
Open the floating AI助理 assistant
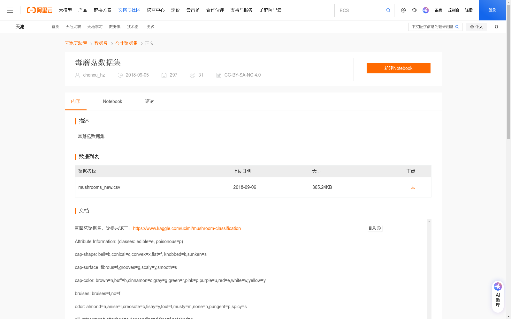[x=498, y=296]
